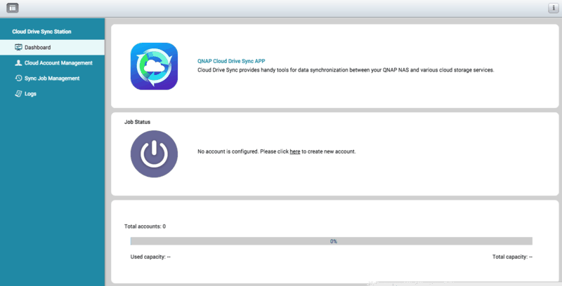Click the Cloud Drive Sync Station header
The image size is (562, 286).
(x=41, y=32)
